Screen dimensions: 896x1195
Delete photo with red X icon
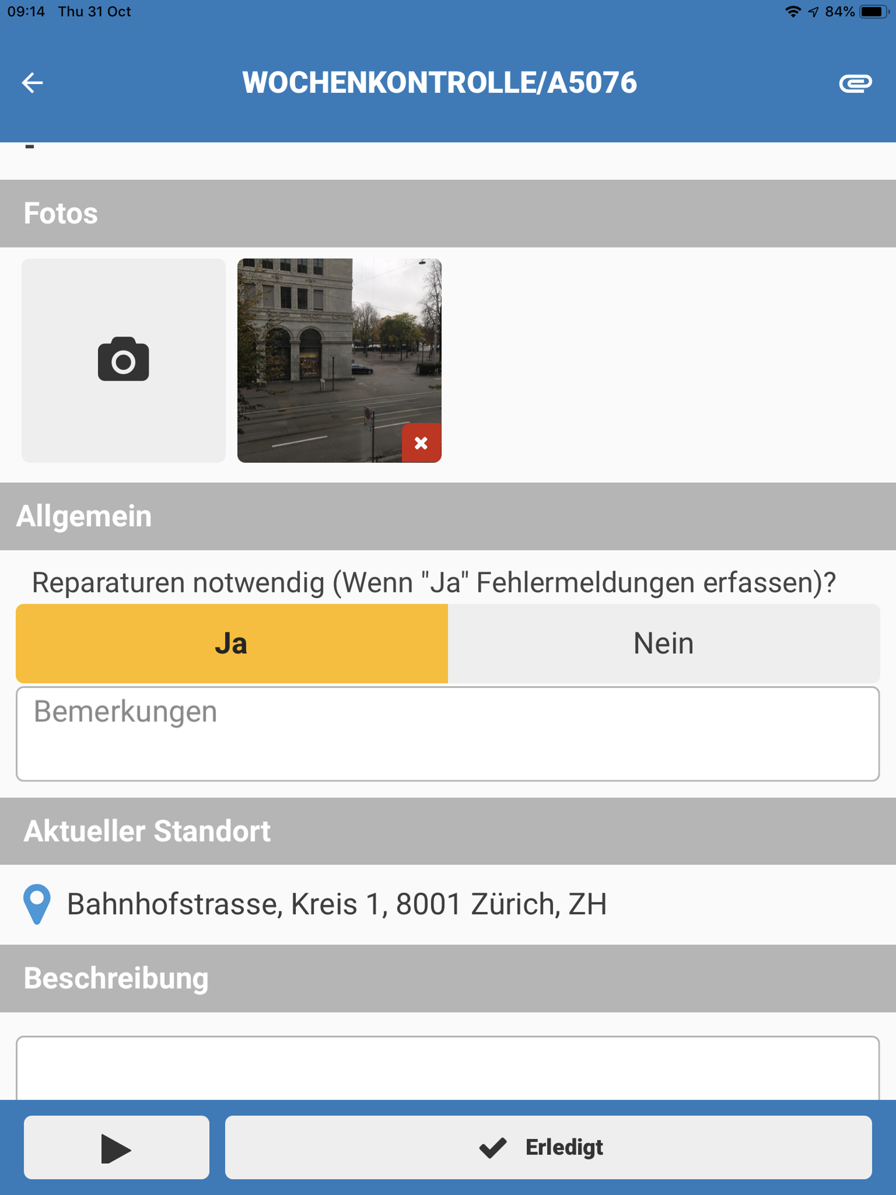pos(421,443)
